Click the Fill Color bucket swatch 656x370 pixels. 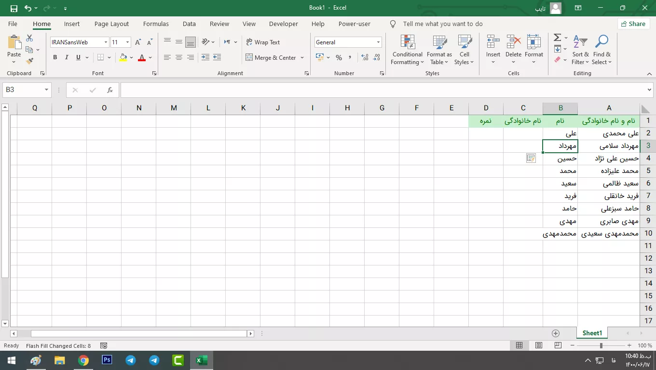(123, 57)
